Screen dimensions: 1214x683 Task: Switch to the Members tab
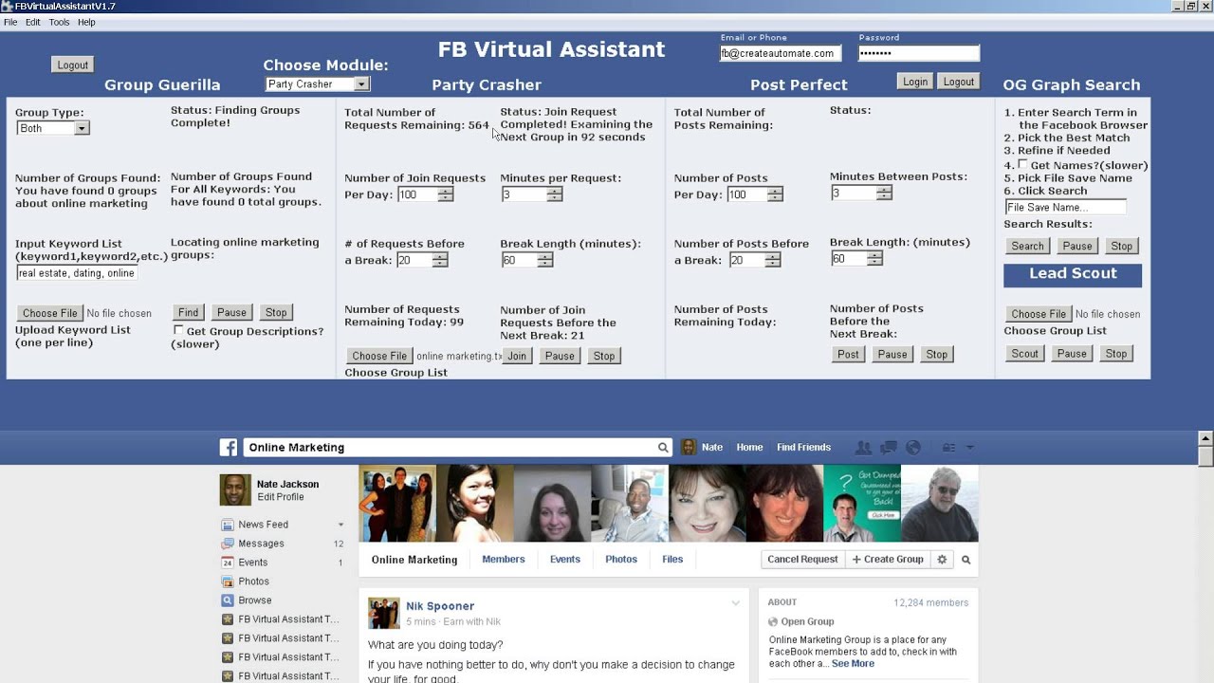[x=504, y=560]
